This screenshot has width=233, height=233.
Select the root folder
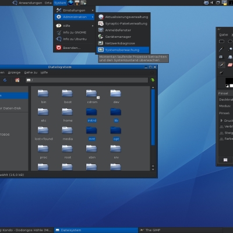(x=68, y=151)
